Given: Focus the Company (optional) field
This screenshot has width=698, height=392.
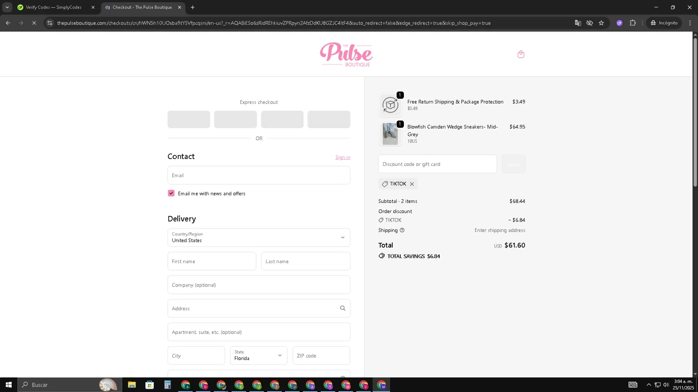Looking at the screenshot, I should 259,285.
